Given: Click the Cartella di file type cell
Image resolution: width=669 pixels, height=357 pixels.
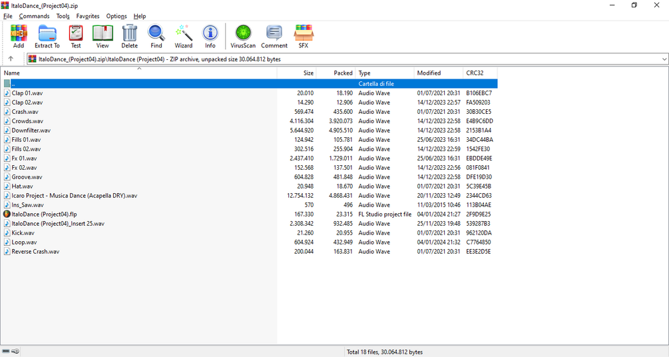Looking at the screenshot, I should point(376,84).
